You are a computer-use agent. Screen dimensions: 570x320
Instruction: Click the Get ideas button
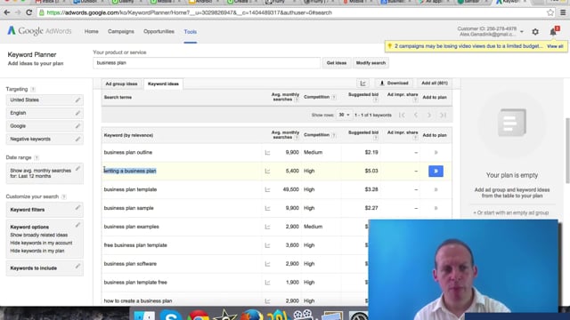click(x=337, y=63)
